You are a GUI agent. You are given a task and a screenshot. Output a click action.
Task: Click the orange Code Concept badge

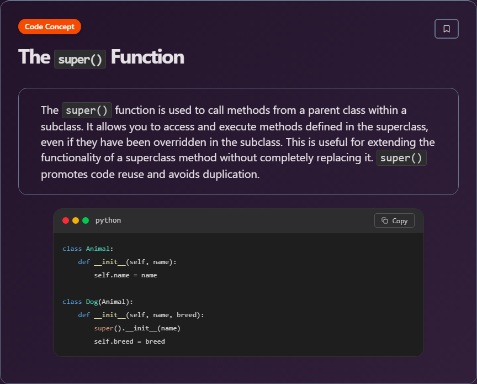pyautogui.click(x=50, y=27)
